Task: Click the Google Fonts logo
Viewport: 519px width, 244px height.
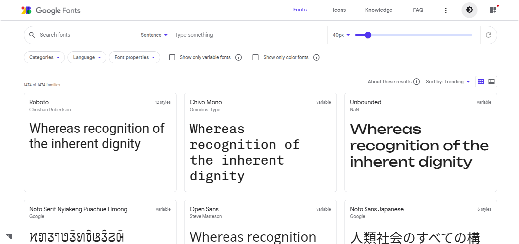Action: (x=51, y=10)
